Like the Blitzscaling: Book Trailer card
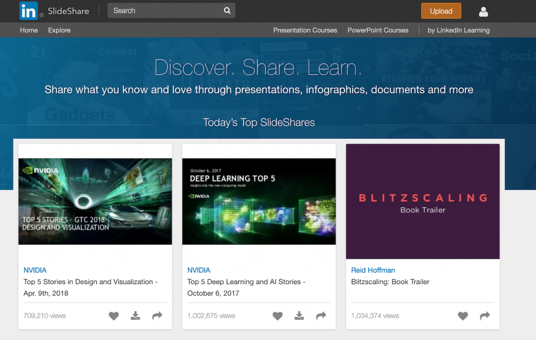 click(x=463, y=316)
